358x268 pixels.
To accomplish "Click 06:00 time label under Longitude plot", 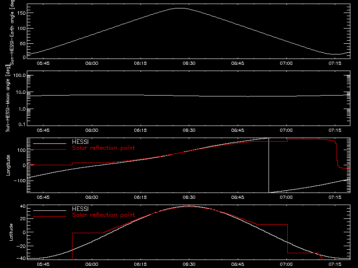I will [92, 197].
